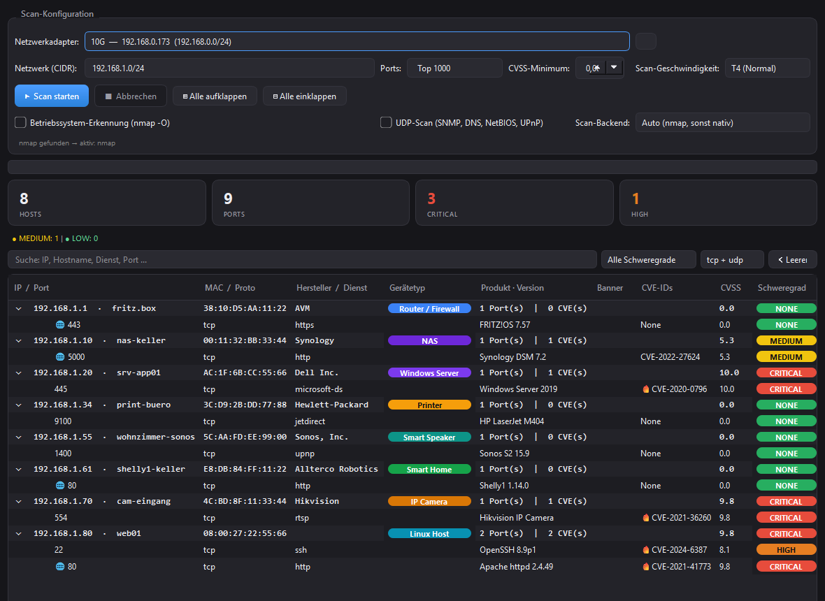Click flame icon beside CVE-2021-36260

(x=645, y=517)
